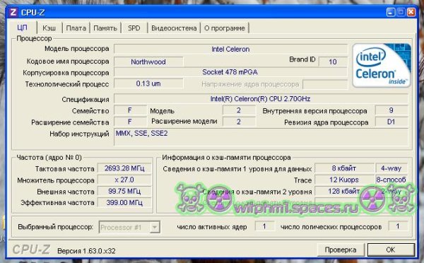
Task: Click the Проверка button
Action: pyautogui.click(x=341, y=250)
